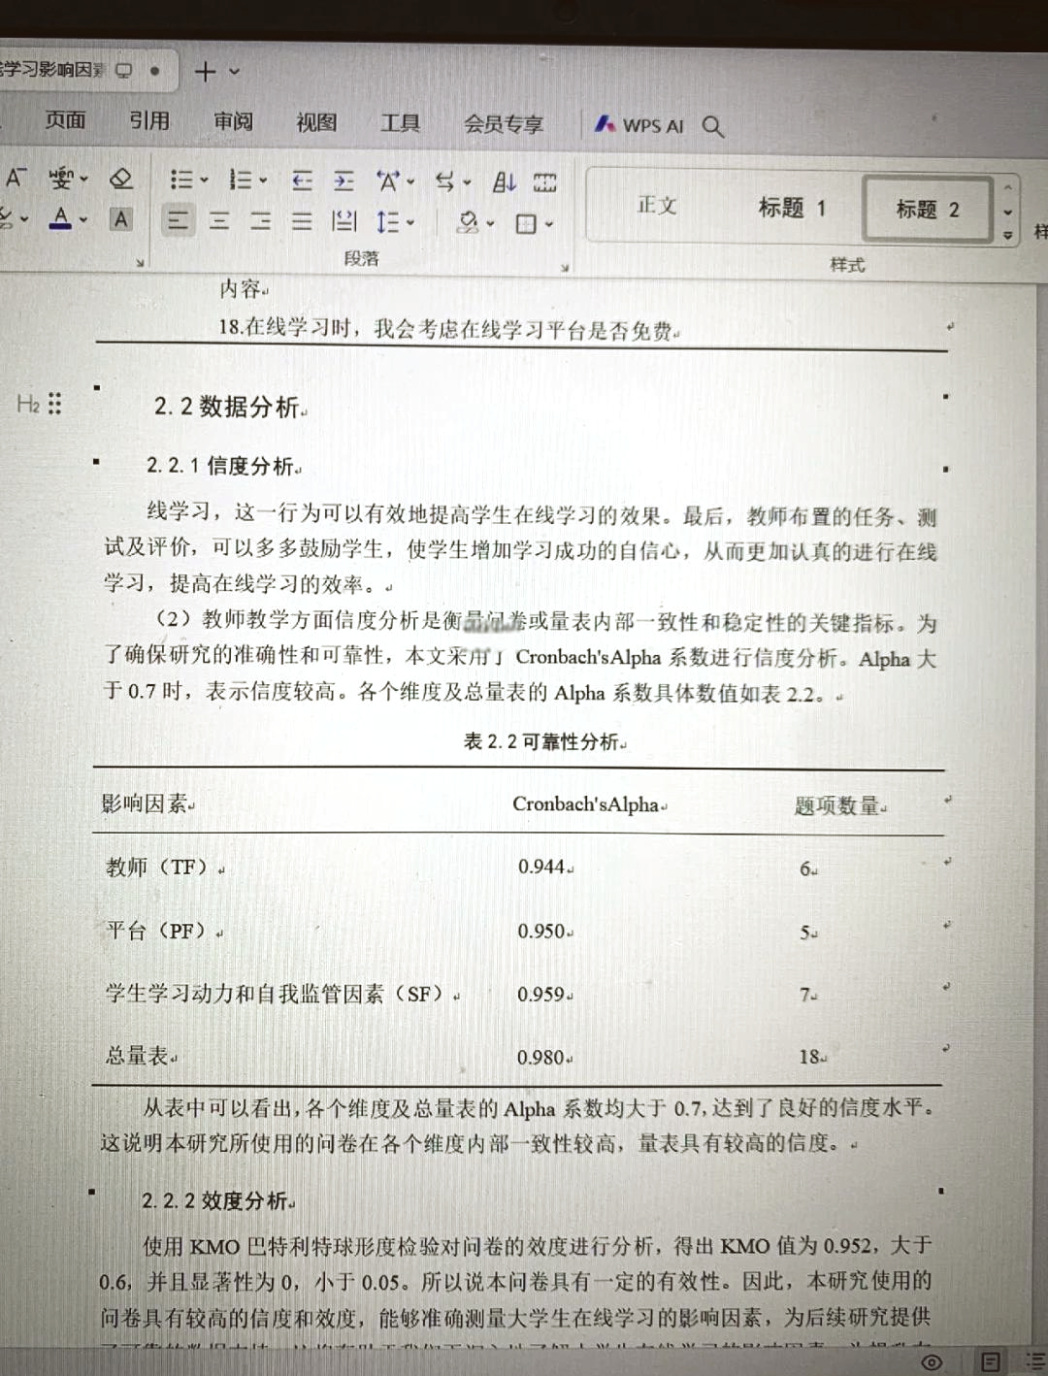Apply decrease indent to the paragraph

(303, 180)
